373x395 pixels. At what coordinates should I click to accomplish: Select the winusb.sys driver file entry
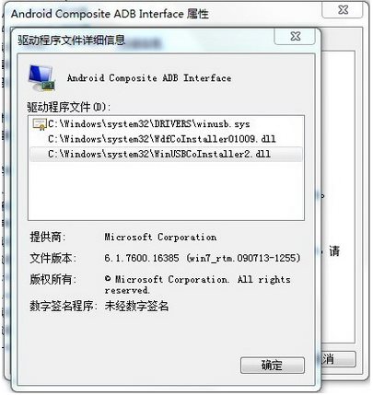[x=166, y=124]
